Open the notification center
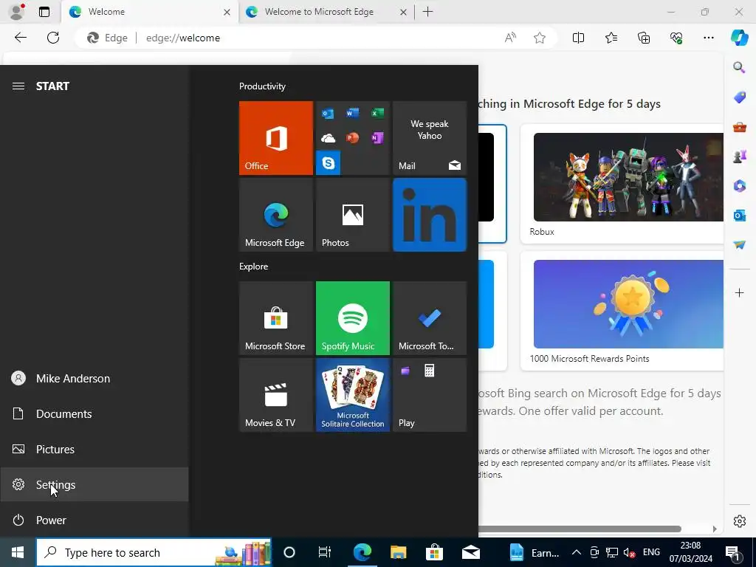Viewport: 756px width, 567px height. point(732,552)
